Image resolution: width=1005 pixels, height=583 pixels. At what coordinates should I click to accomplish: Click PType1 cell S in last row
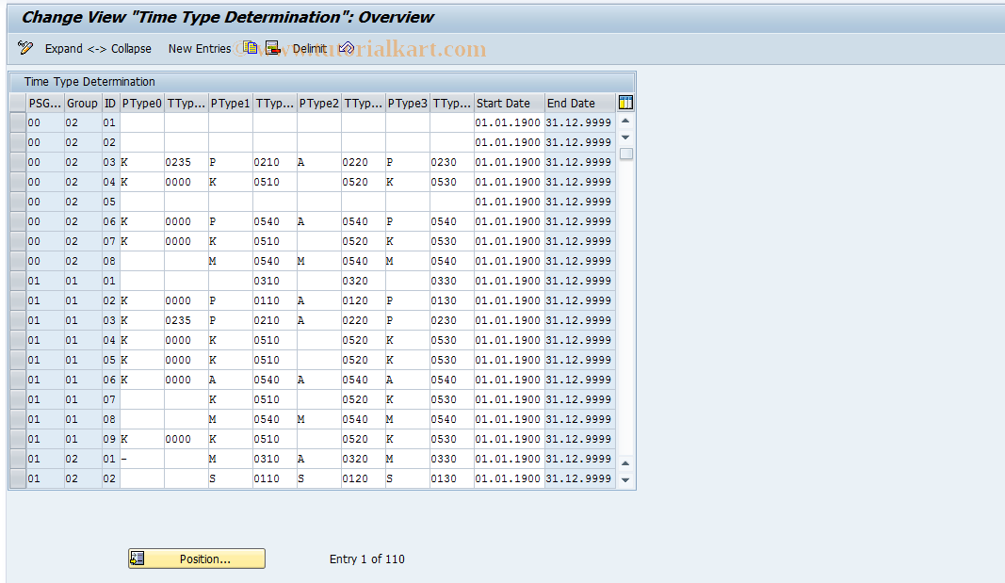pyautogui.click(x=230, y=479)
